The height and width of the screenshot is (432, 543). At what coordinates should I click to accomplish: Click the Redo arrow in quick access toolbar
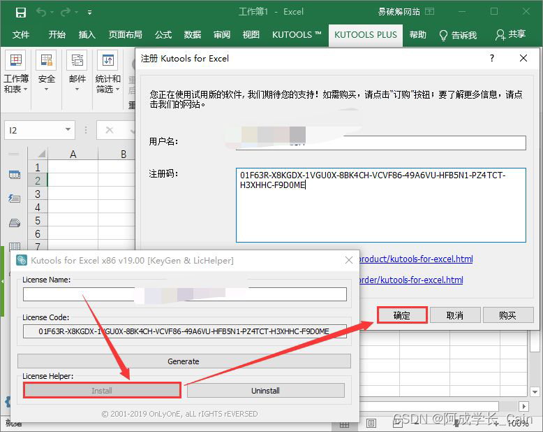click(x=65, y=13)
